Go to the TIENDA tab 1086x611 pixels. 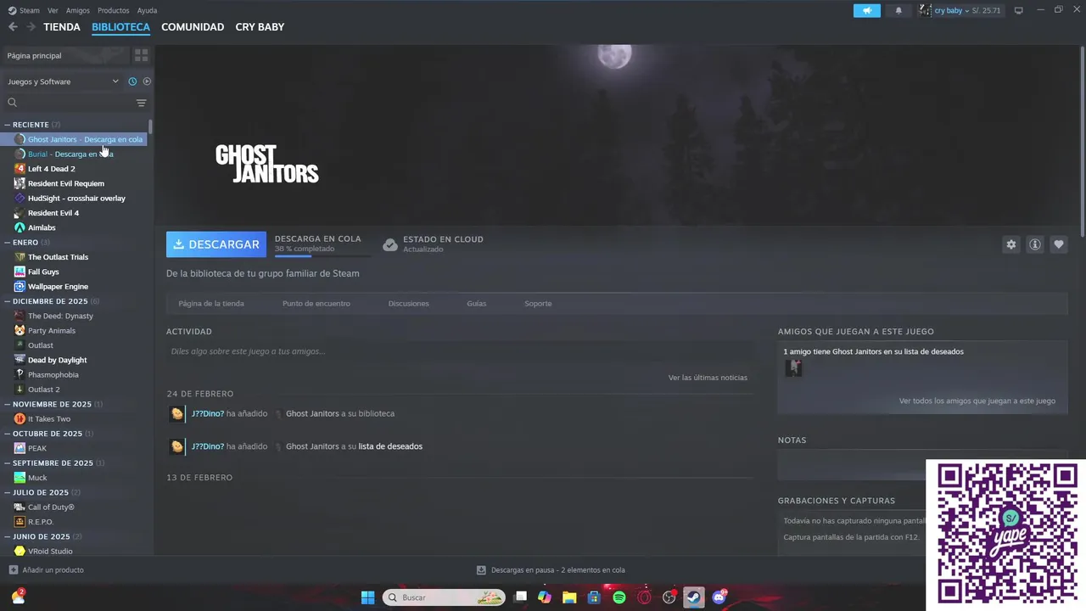point(62,27)
